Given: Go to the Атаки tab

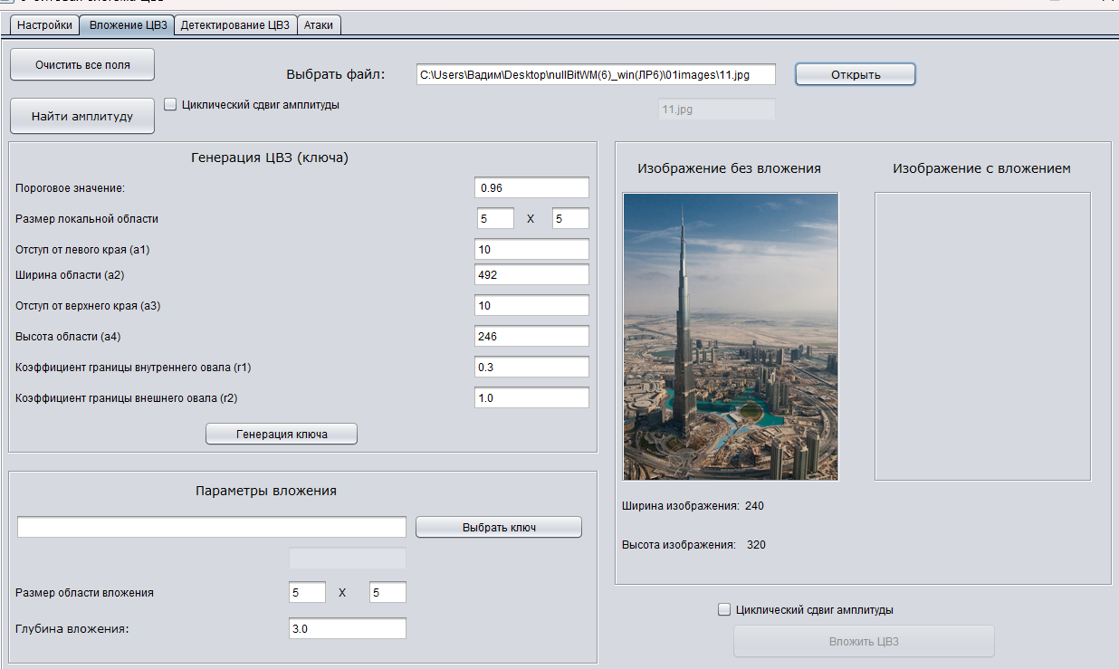Looking at the screenshot, I should 319,25.
